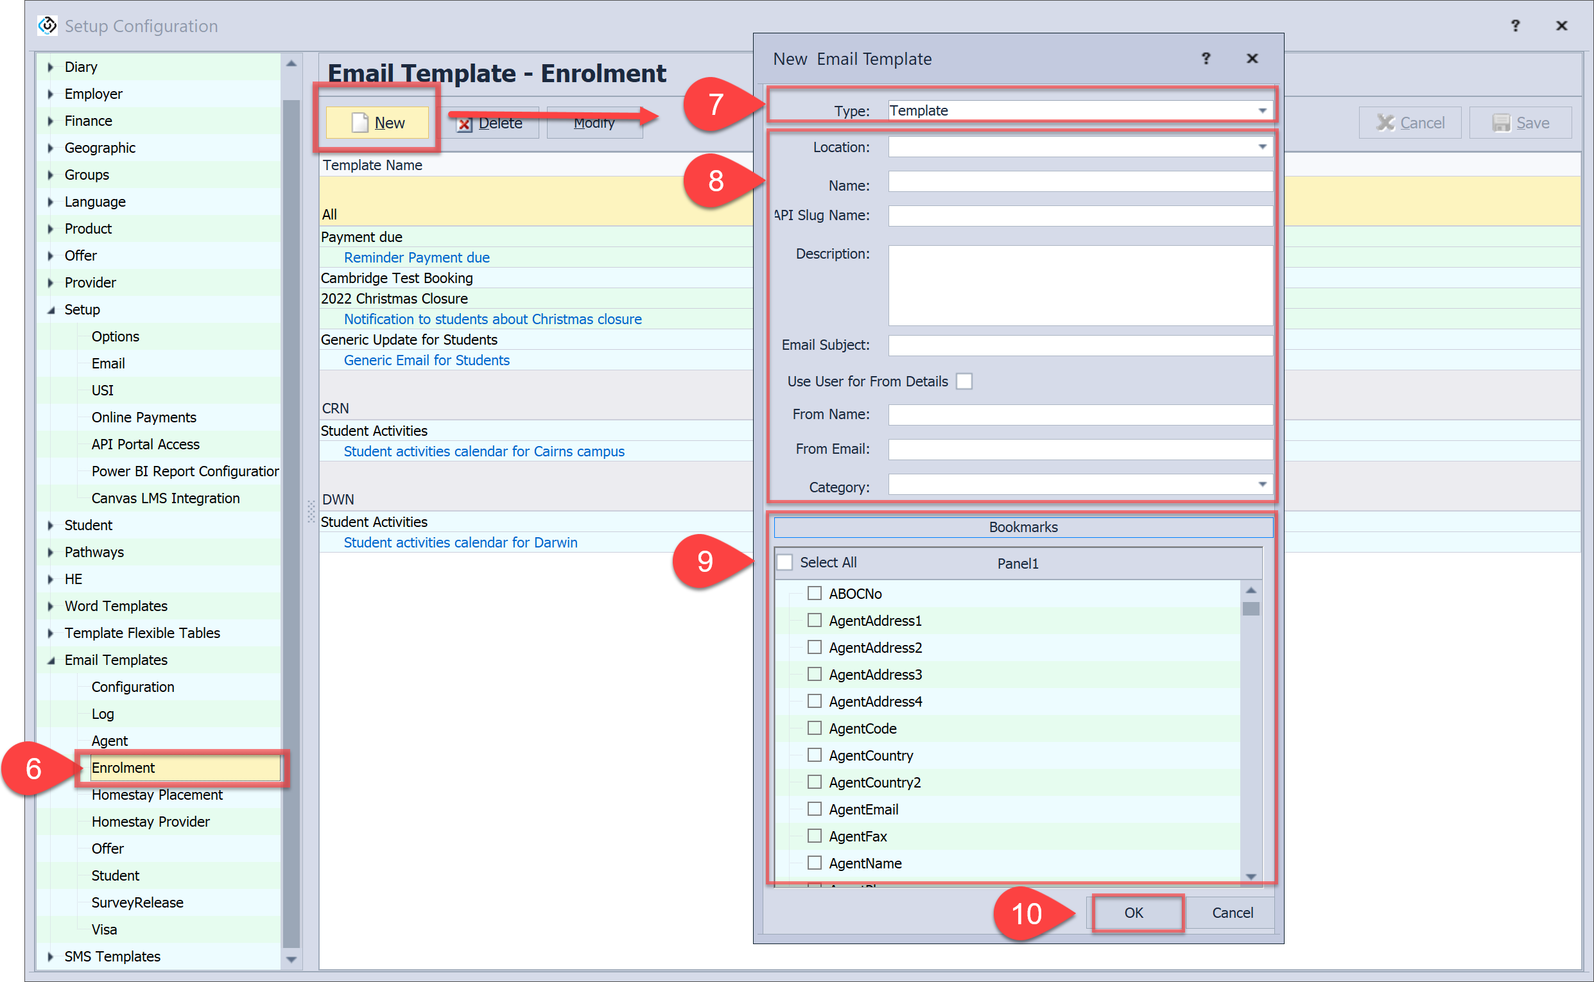Select Homestay Placement in the tree
This screenshot has width=1594, height=982.
[x=157, y=795]
